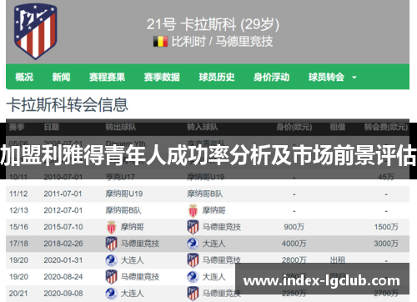Viewport: 417px width, 302px height.
Task: Click the season cell 11/12
Action: coord(18,194)
